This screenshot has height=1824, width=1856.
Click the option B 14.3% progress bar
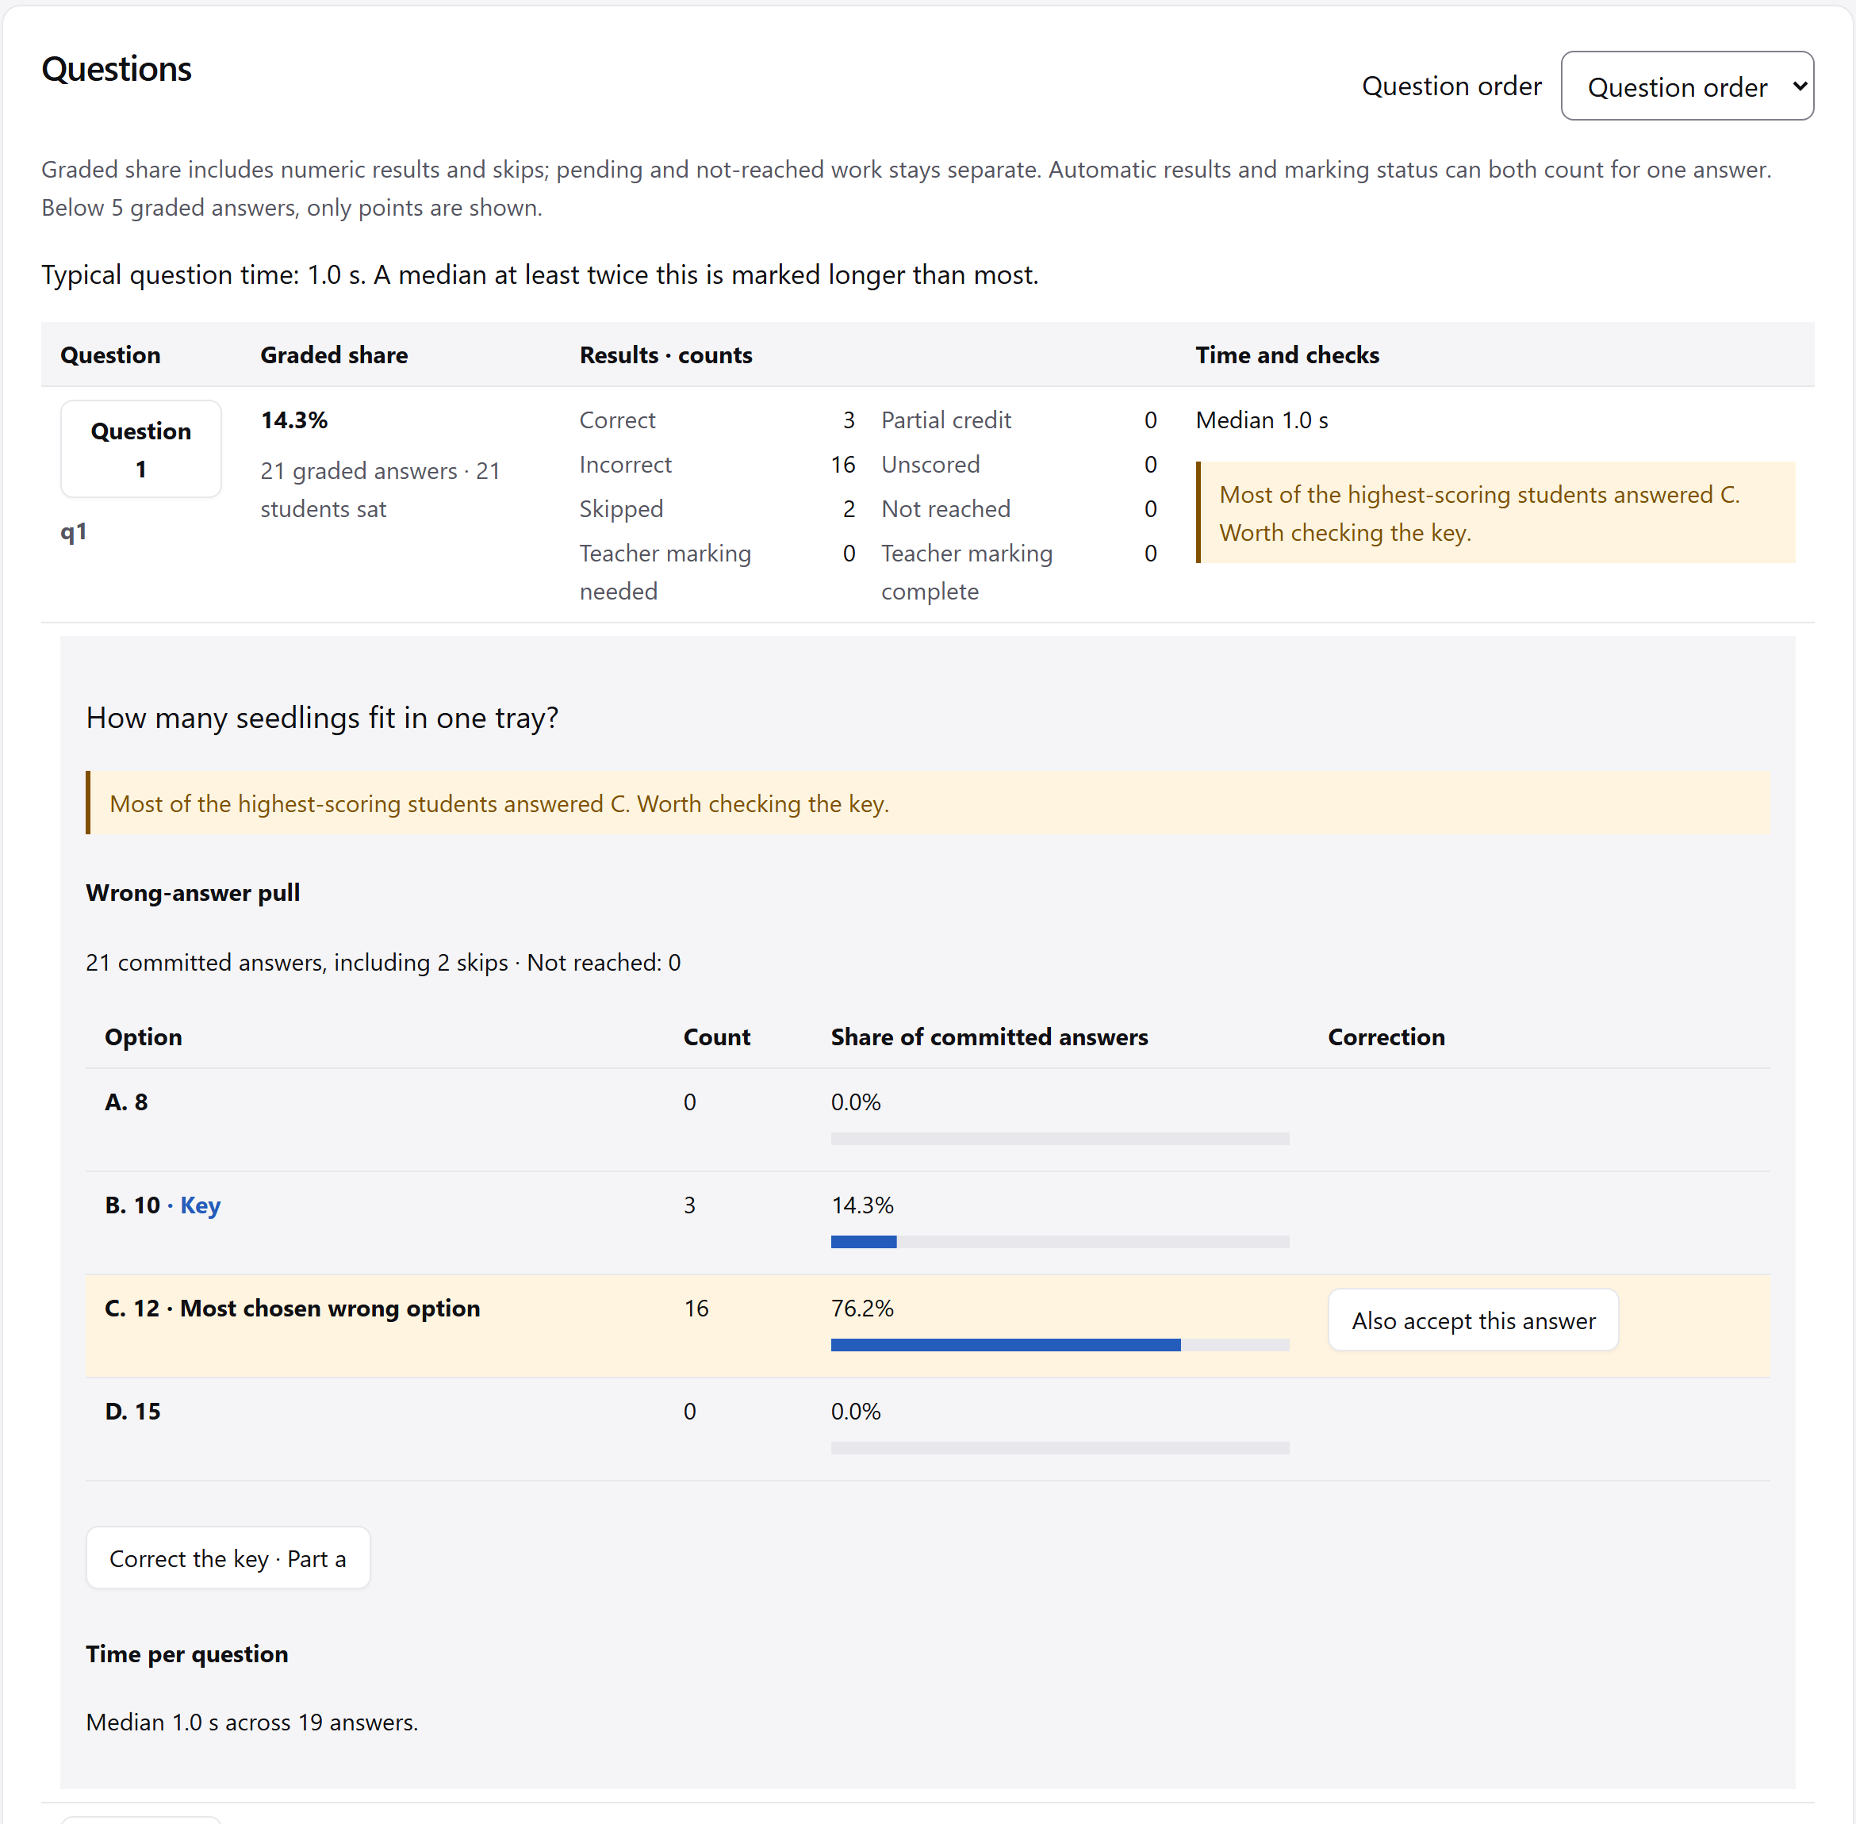1060,1242
